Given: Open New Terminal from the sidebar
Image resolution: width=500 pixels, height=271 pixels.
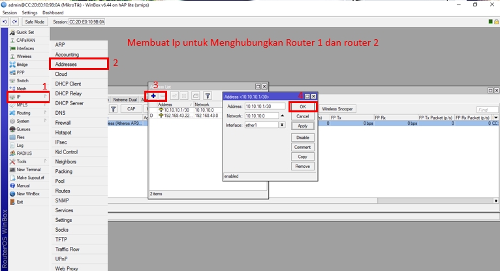Looking at the screenshot, I should tap(28, 170).
